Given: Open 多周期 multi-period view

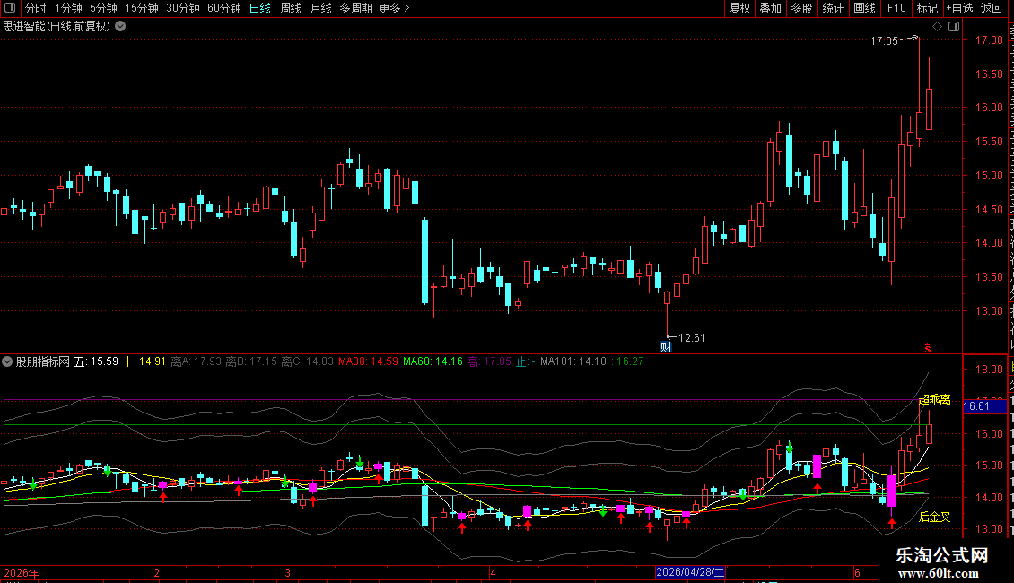Looking at the screenshot, I should coord(355,8).
